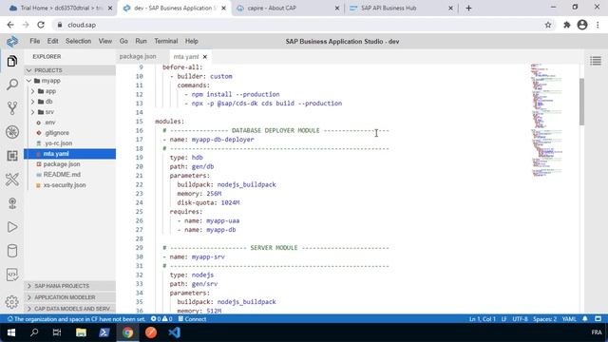Open the crossed tools icon in activity bar
Image resolution: width=608 pixels, height=342 pixels.
click(12, 180)
